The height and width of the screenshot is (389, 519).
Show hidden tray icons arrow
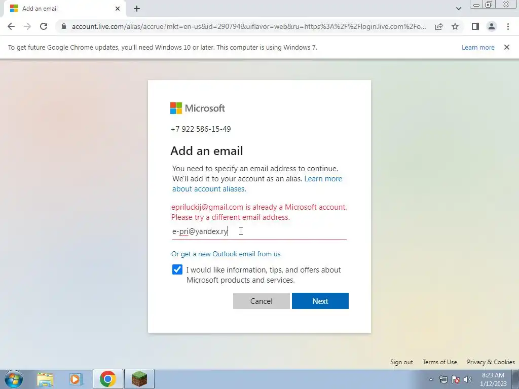431,379
